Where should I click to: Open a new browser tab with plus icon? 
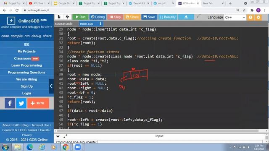pyautogui.click(x=230, y=3)
